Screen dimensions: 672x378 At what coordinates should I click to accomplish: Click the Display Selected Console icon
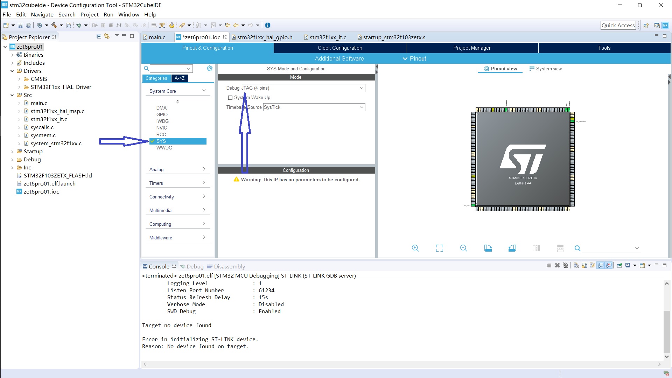(628, 265)
